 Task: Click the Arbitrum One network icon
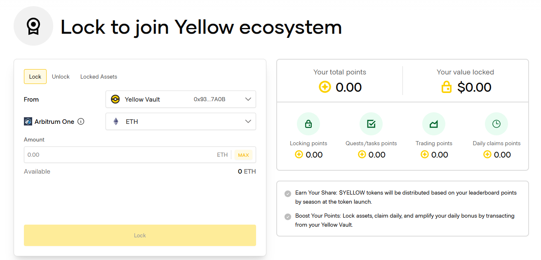click(28, 121)
